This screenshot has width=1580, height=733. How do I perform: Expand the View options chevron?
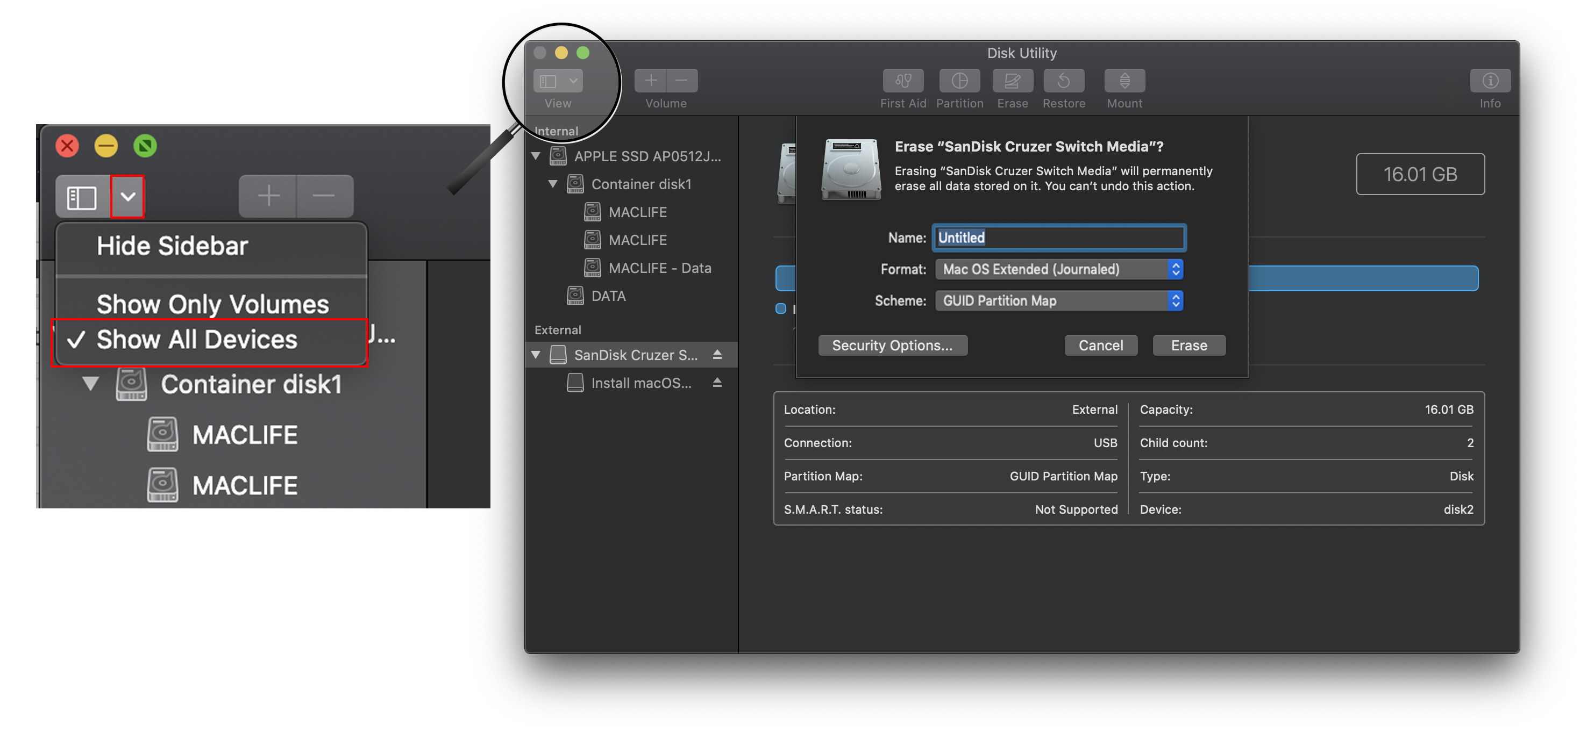tap(127, 196)
